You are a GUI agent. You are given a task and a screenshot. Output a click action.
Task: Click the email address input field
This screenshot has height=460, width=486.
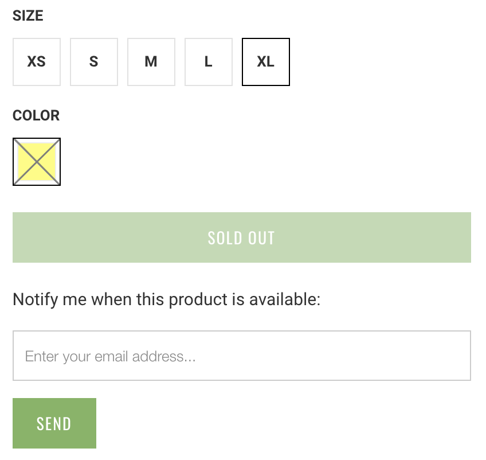[241, 356]
